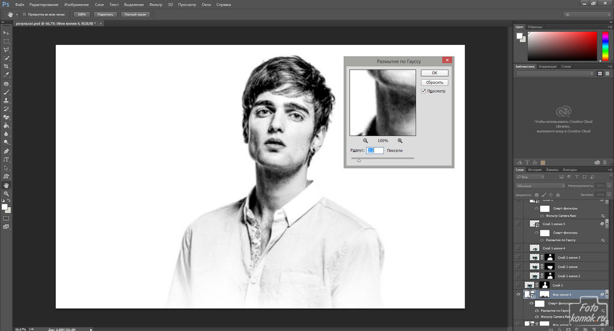Enable Прокрутка во всех окнах checkbox
This screenshot has width=614, height=331.
[24, 14]
